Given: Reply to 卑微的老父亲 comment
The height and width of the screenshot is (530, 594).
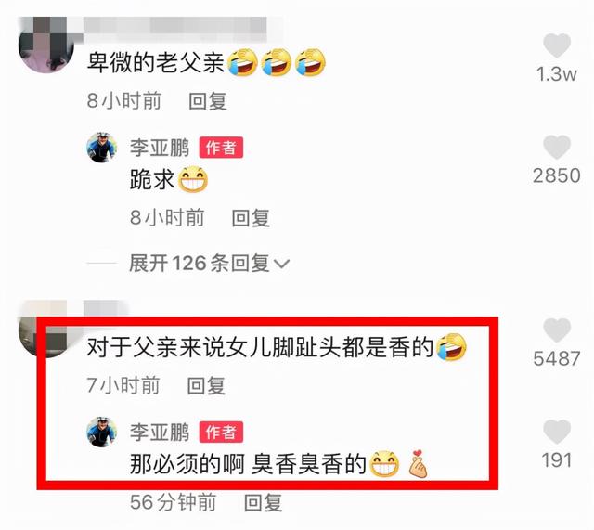Looking at the screenshot, I should pos(208,101).
